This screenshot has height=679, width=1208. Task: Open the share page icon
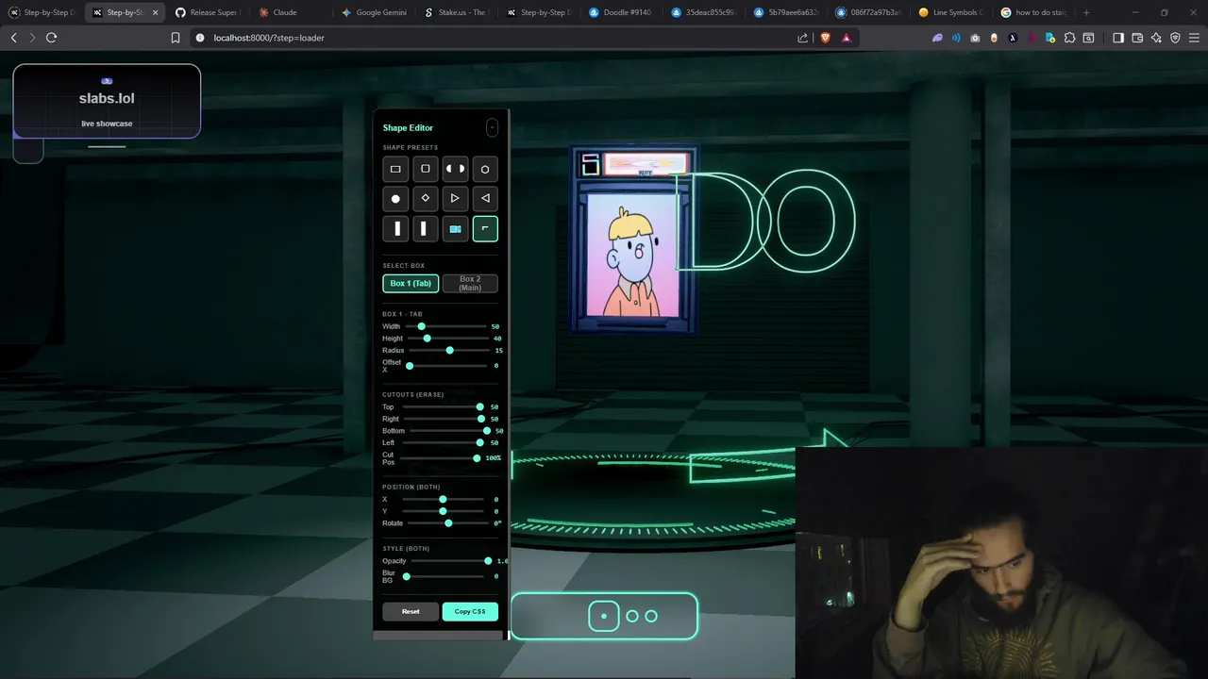coord(802,38)
